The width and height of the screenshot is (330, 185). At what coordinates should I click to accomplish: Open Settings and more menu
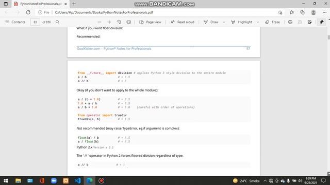(324, 12)
